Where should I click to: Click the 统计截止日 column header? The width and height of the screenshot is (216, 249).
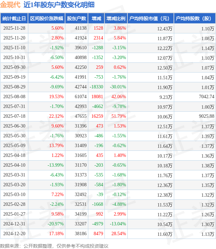[x=14, y=19]
